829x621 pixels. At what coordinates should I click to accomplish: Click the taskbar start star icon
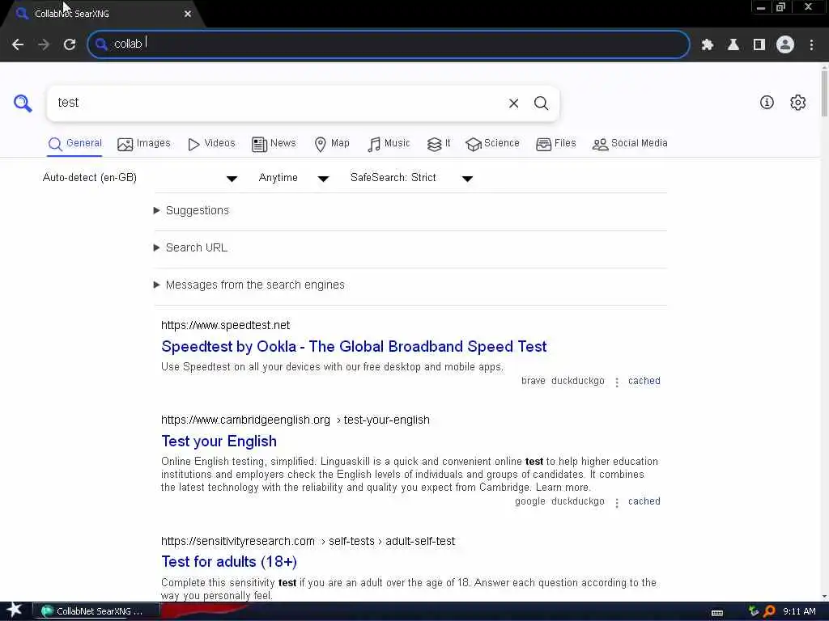click(x=15, y=610)
